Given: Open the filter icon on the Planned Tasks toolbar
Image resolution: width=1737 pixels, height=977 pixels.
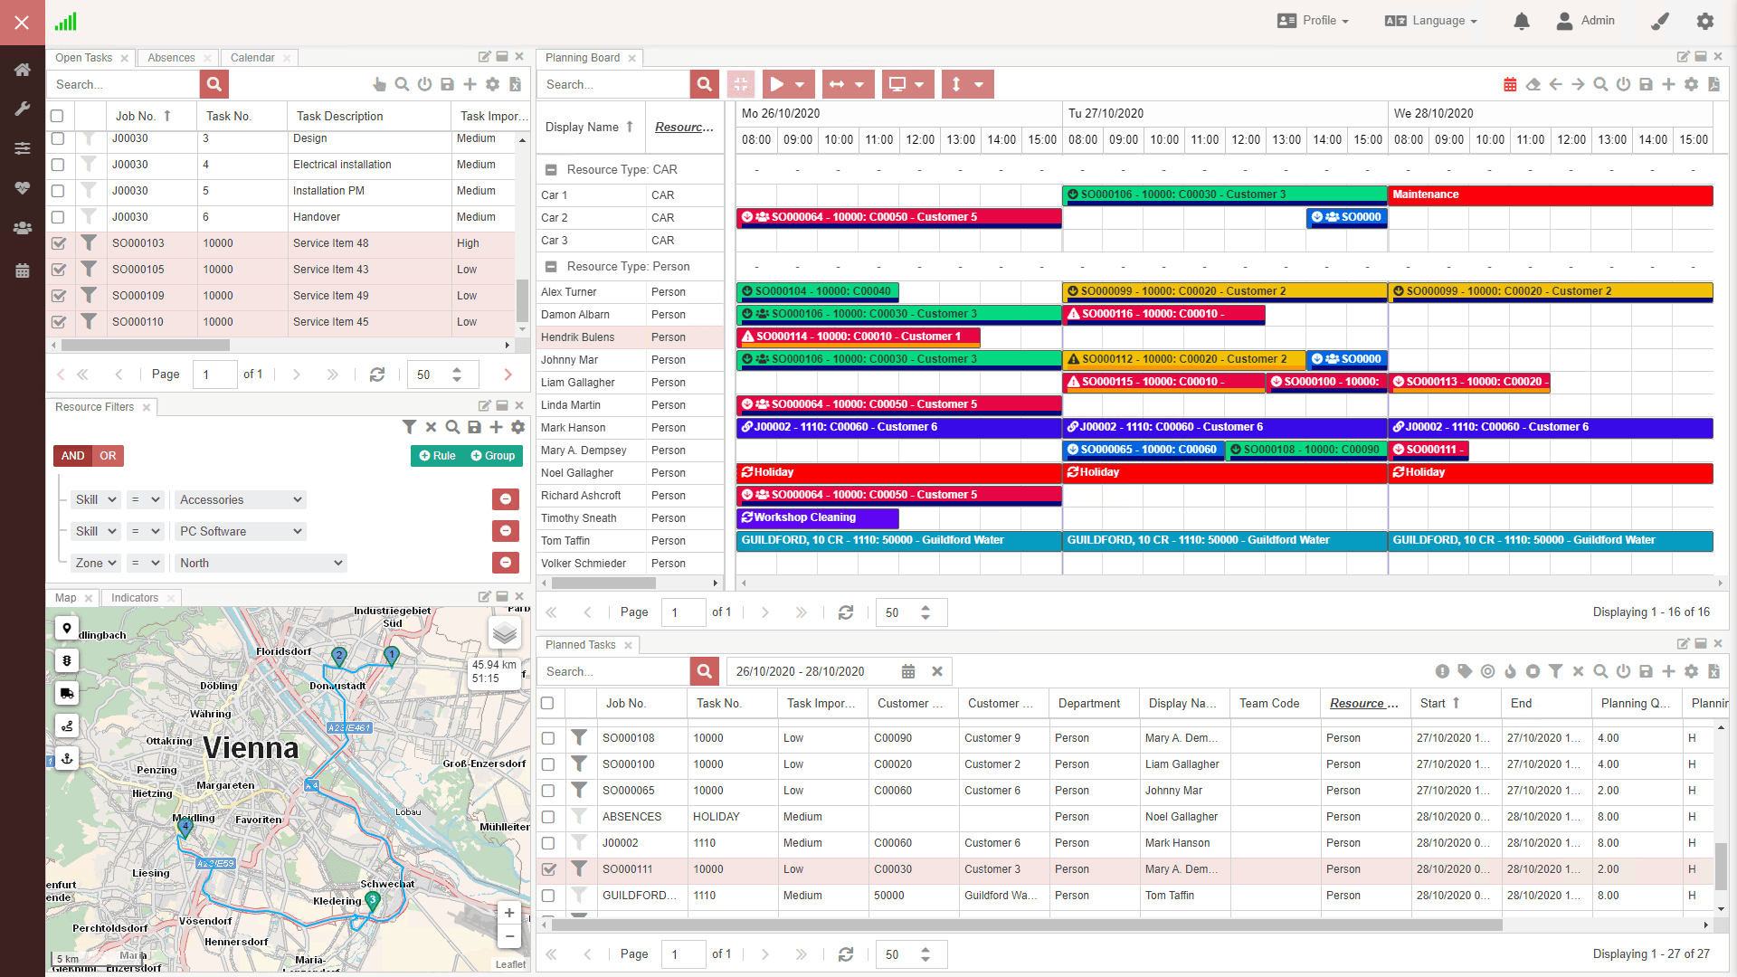Looking at the screenshot, I should pos(1556,671).
